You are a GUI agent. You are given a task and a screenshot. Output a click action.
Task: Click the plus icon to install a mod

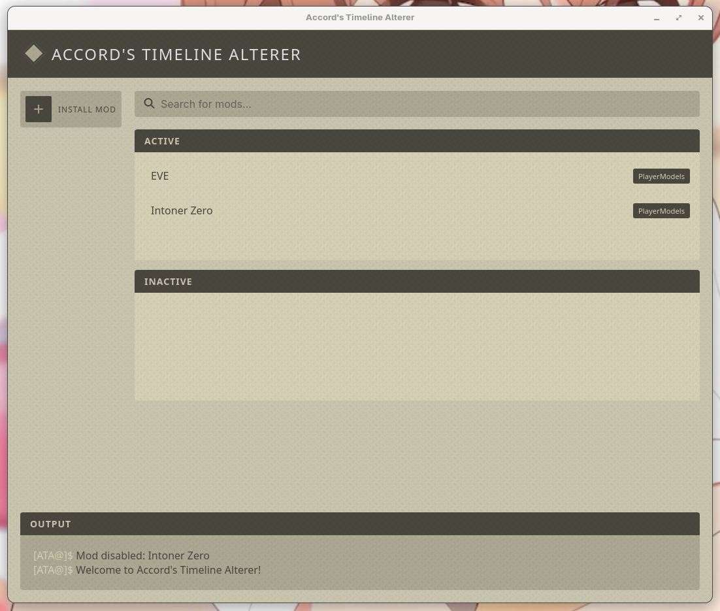tap(39, 109)
